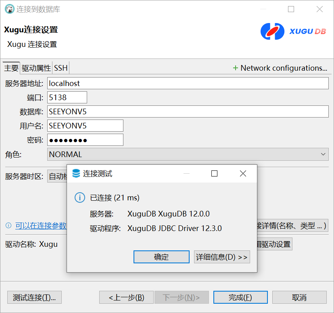
Task: Click the 服务器地址 field containing localhost
Action: click(x=188, y=83)
